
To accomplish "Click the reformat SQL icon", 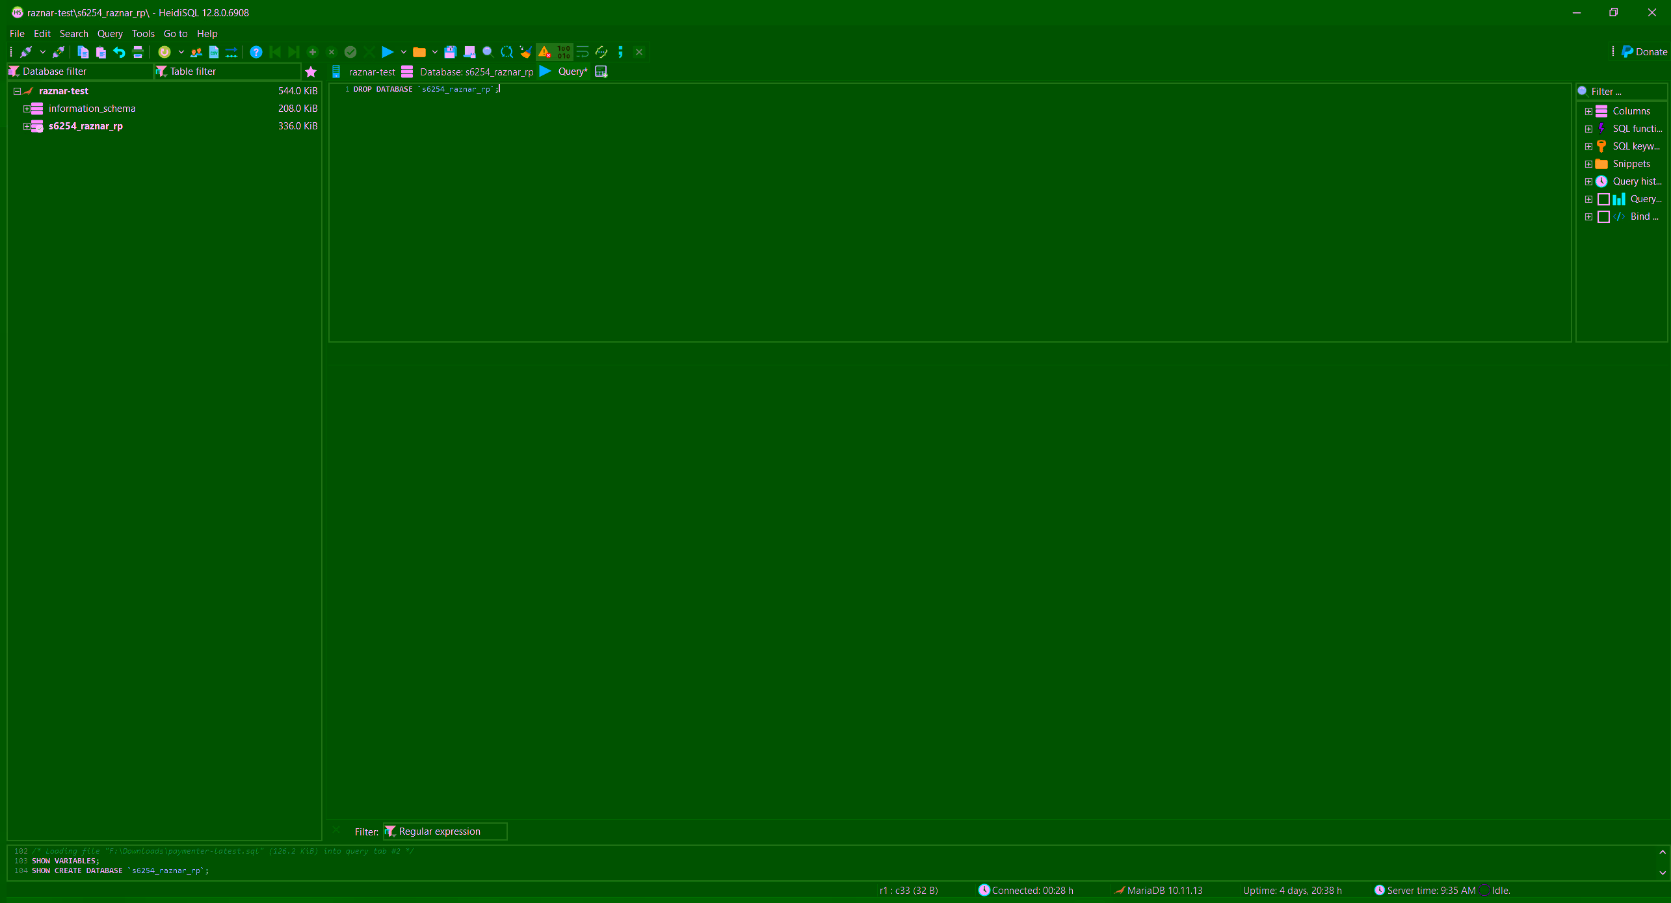I will [601, 52].
